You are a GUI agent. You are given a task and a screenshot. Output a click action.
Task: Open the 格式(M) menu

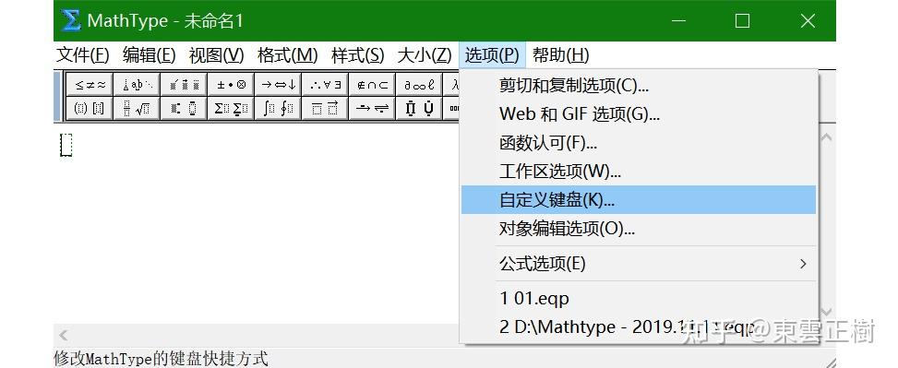click(x=288, y=55)
